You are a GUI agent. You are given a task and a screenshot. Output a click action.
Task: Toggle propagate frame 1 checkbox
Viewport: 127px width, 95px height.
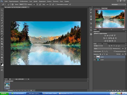[114, 51]
